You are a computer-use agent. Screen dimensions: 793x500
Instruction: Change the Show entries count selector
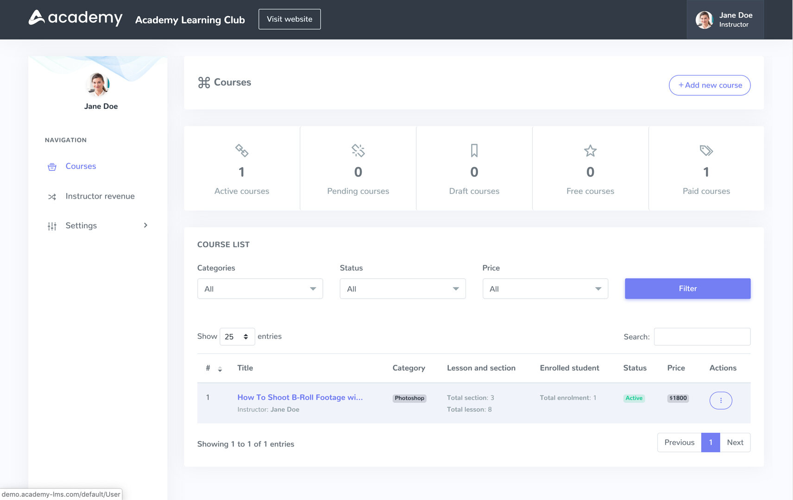click(237, 337)
